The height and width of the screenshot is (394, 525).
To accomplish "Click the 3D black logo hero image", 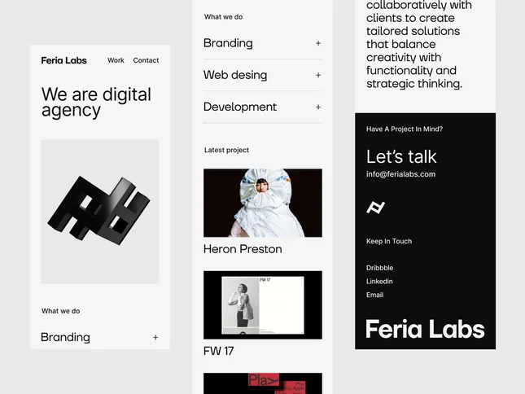I will 100,212.
